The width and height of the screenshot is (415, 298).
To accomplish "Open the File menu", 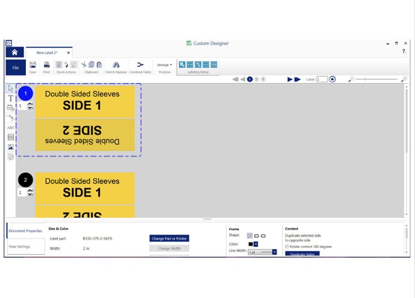I will 16,67.
